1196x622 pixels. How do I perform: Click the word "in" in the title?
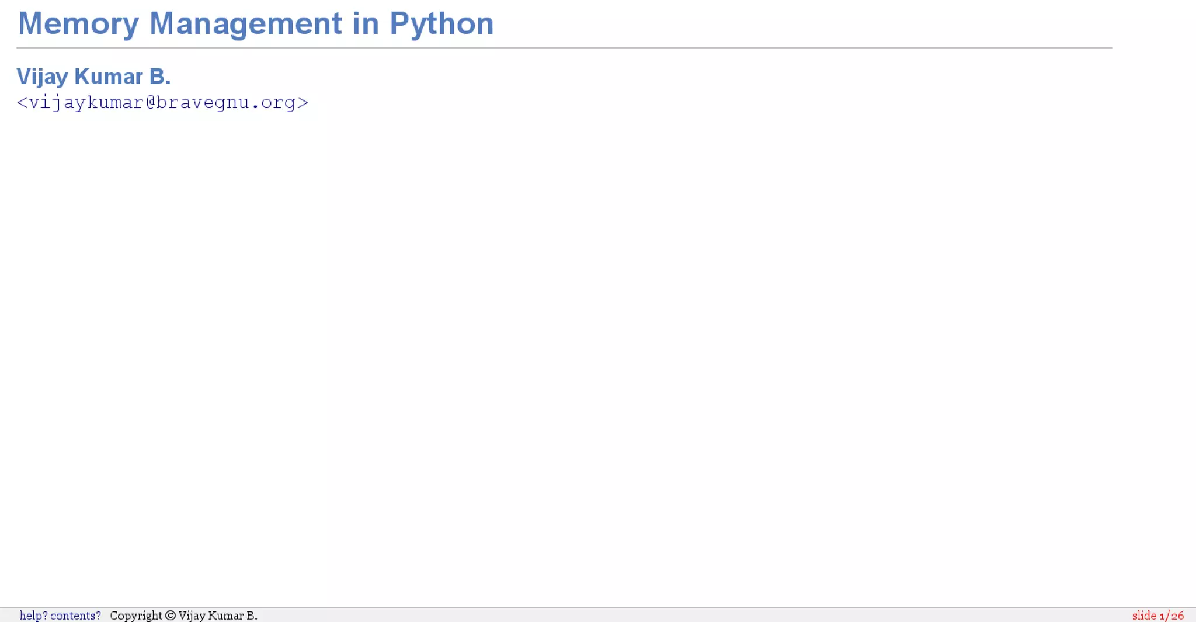coord(366,24)
